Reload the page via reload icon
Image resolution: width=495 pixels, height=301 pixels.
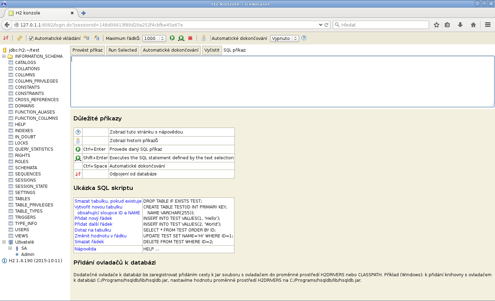(326, 25)
